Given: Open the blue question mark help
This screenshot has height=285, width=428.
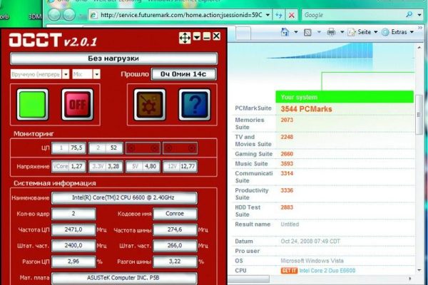Looking at the screenshot, I should (193, 104).
